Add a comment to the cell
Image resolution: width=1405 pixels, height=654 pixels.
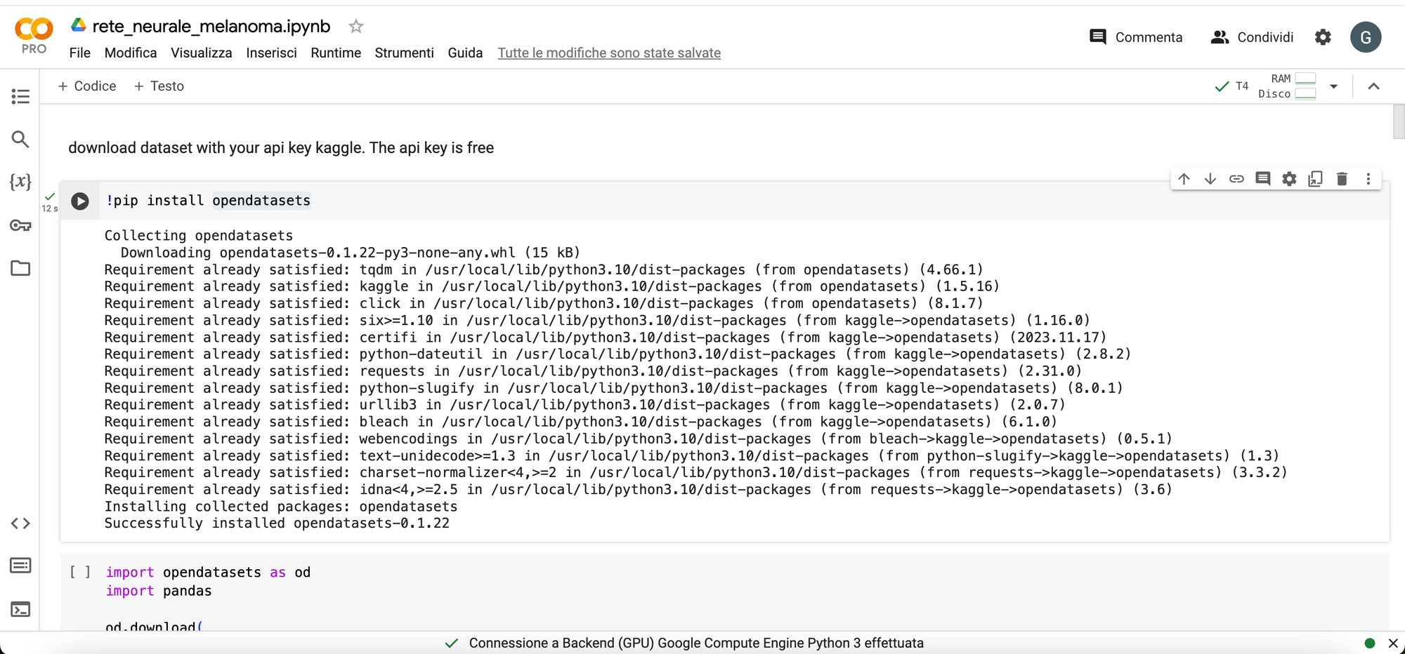[1263, 179]
